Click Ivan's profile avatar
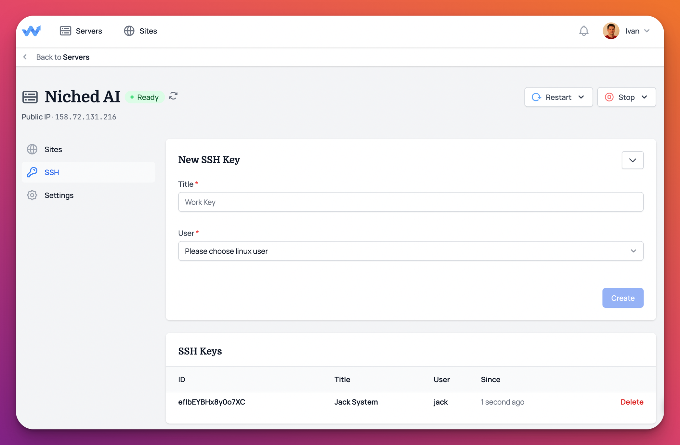The height and width of the screenshot is (445, 680). [611, 31]
